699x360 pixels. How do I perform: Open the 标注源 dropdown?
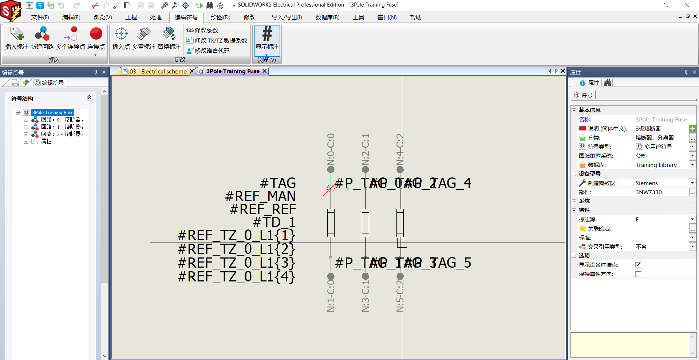692,219
